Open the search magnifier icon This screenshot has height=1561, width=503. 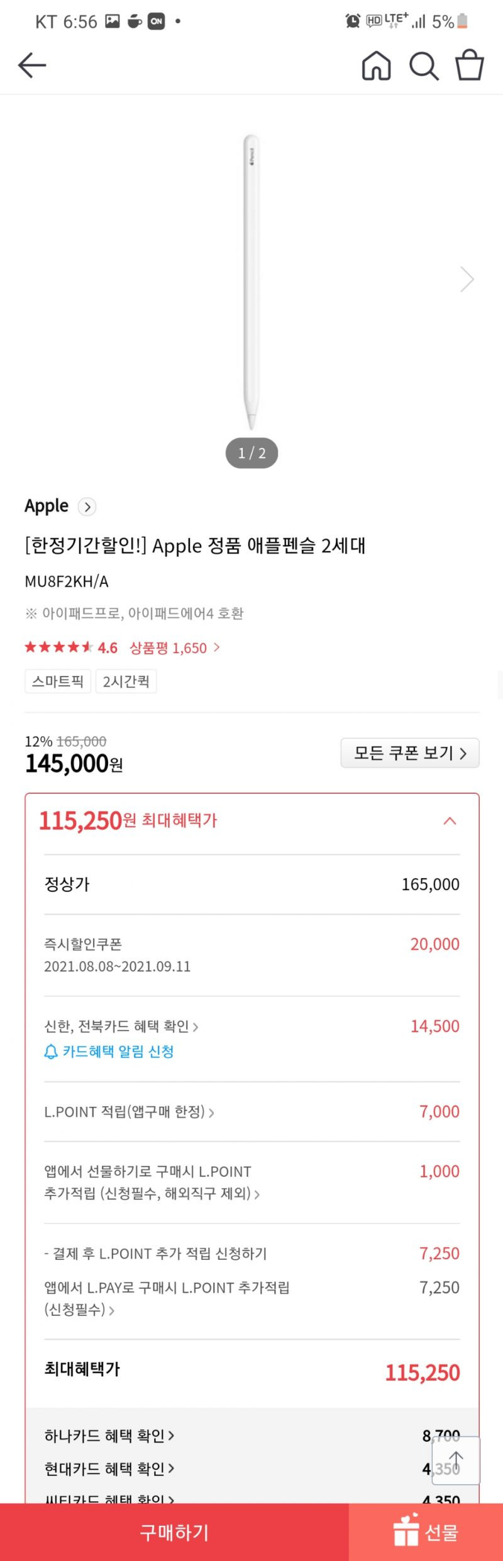tap(424, 66)
